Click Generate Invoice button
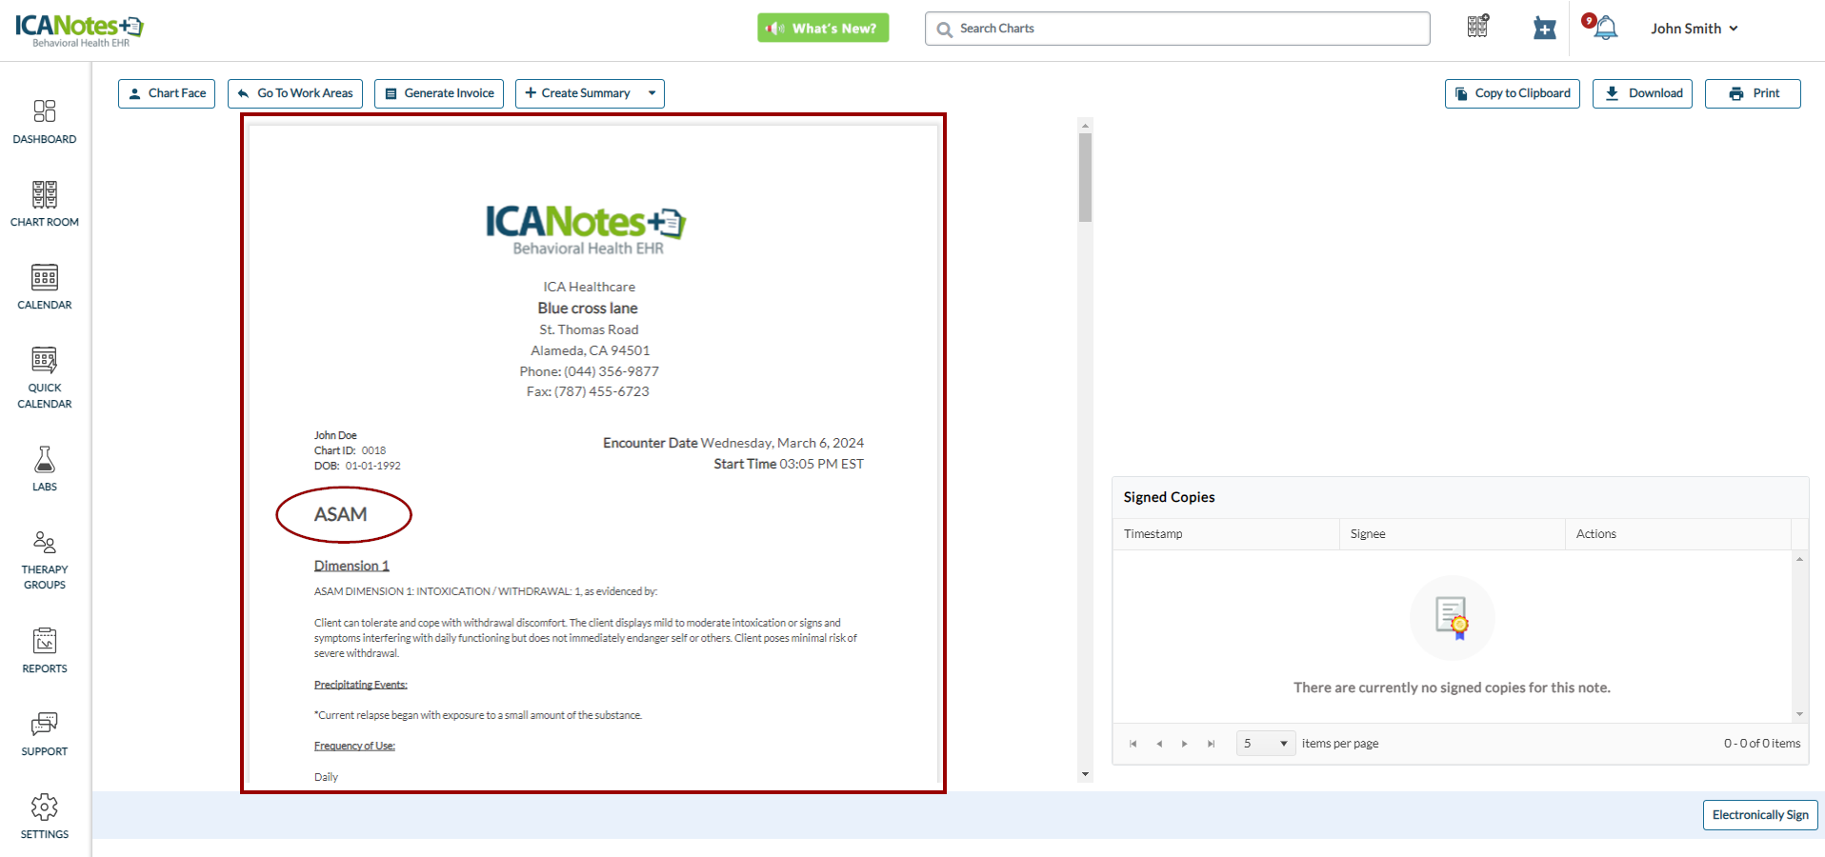 tap(439, 93)
